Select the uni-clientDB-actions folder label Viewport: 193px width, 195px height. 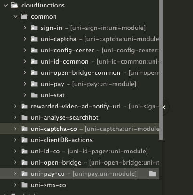click(62, 140)
